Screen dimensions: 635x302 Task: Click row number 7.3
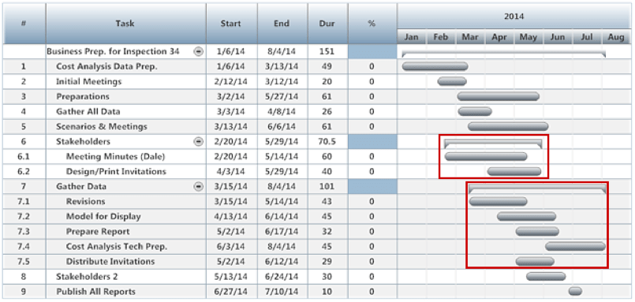point(24,231)
